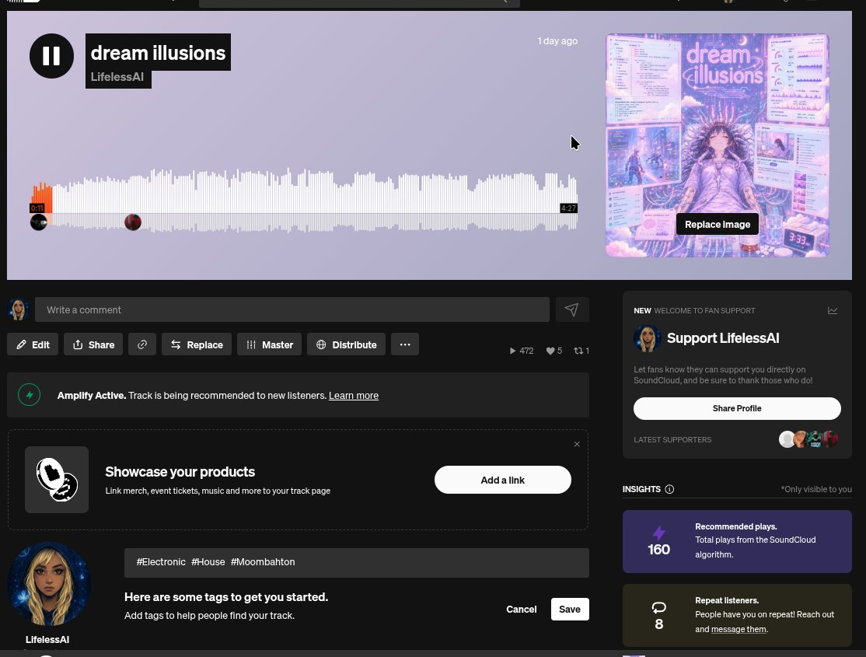Click the Edit track button
This screenshot has height=657, width=866.
click(33, 344)
